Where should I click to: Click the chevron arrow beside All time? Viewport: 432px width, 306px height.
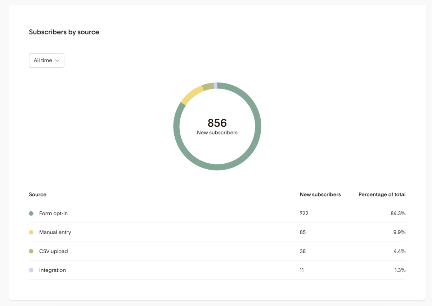[x=57, y=60]
